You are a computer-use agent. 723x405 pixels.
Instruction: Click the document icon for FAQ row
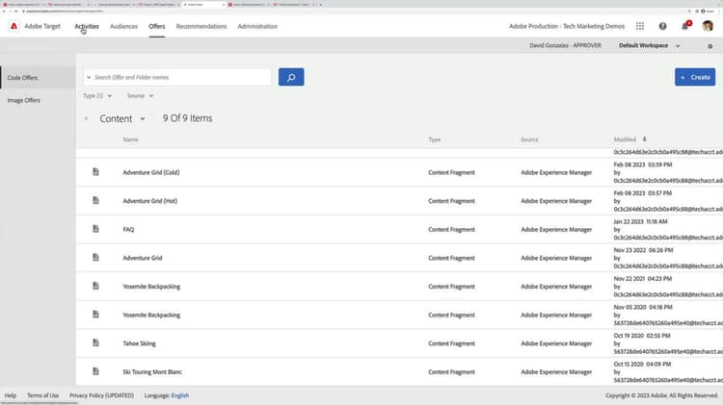95,229
